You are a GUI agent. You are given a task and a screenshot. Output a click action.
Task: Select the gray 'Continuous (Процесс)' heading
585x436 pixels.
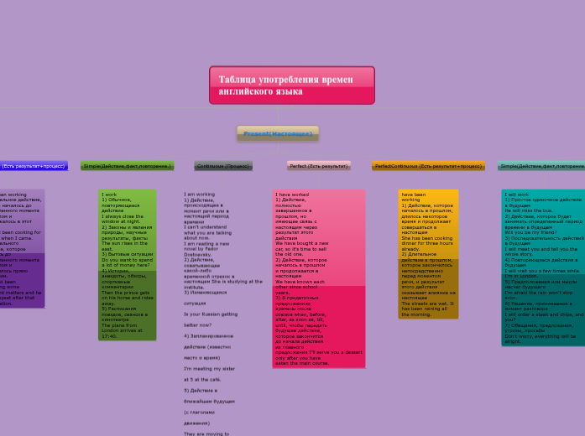pos(223,166)
